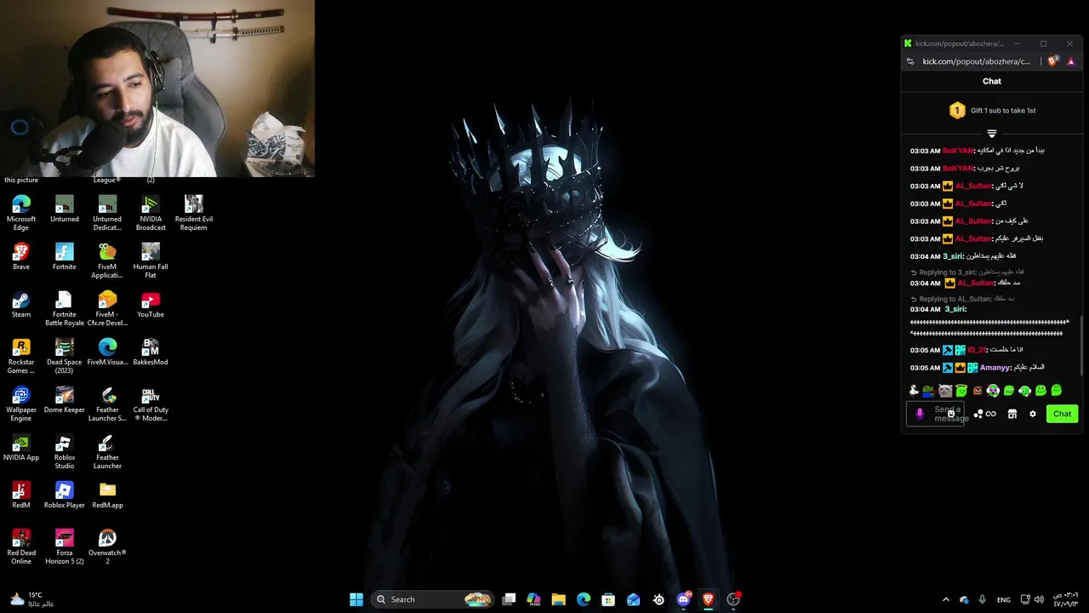Screen dimensions: 1089x613
Task: Click the Replying to AL_Sultan reference
Action: click(x=962, y=299)
